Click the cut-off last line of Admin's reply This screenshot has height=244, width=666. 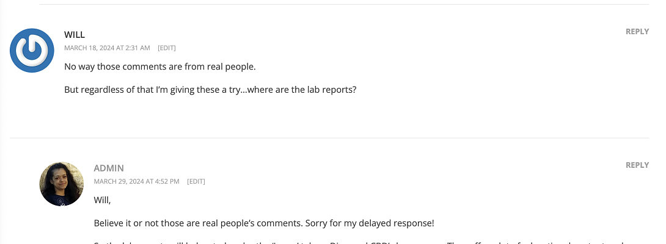click(367, 242)
